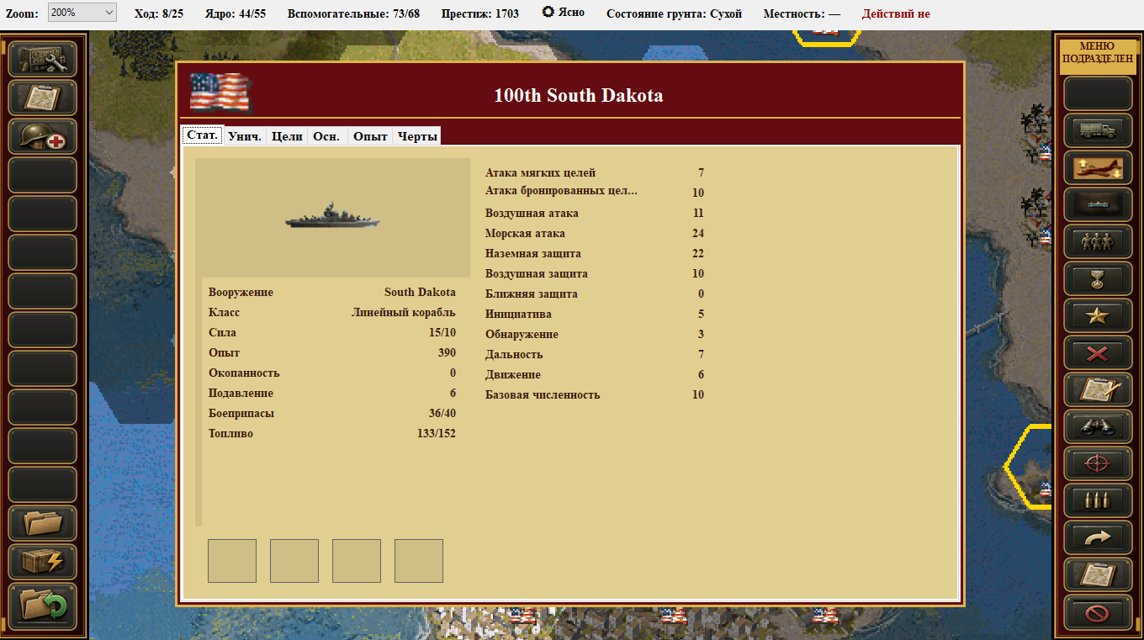The width and height of the screenshot is (1144, 640).
Task: Switch to the Унич. tab
Action: pyautogui.click(x=245, y=136)
